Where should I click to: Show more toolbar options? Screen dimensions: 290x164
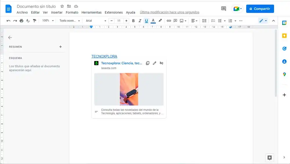point(241,21)
